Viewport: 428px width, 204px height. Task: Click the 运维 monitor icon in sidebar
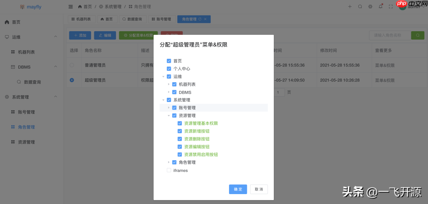click(x=7, y=37)
